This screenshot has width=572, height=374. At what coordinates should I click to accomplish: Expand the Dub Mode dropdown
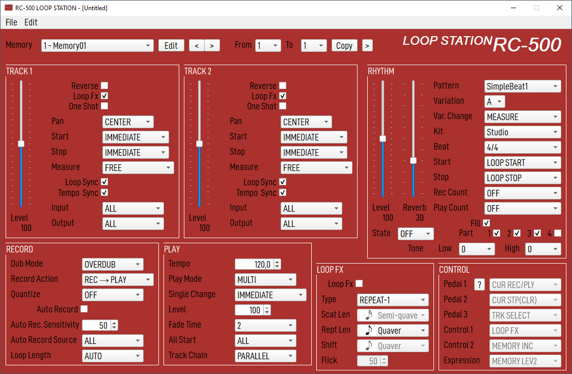[113, 265]
